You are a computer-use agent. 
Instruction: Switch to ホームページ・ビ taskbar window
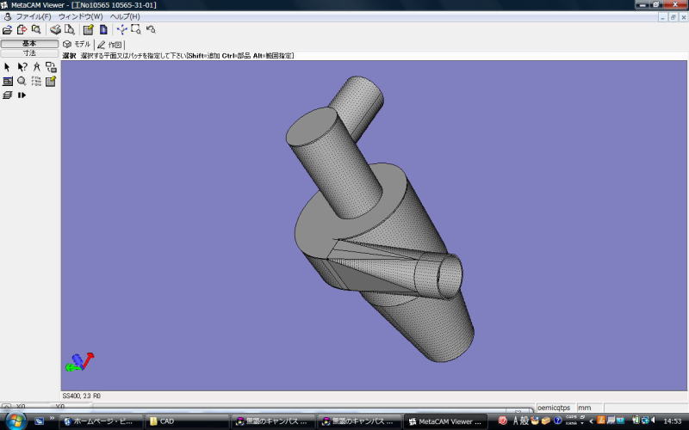[102, 421]
